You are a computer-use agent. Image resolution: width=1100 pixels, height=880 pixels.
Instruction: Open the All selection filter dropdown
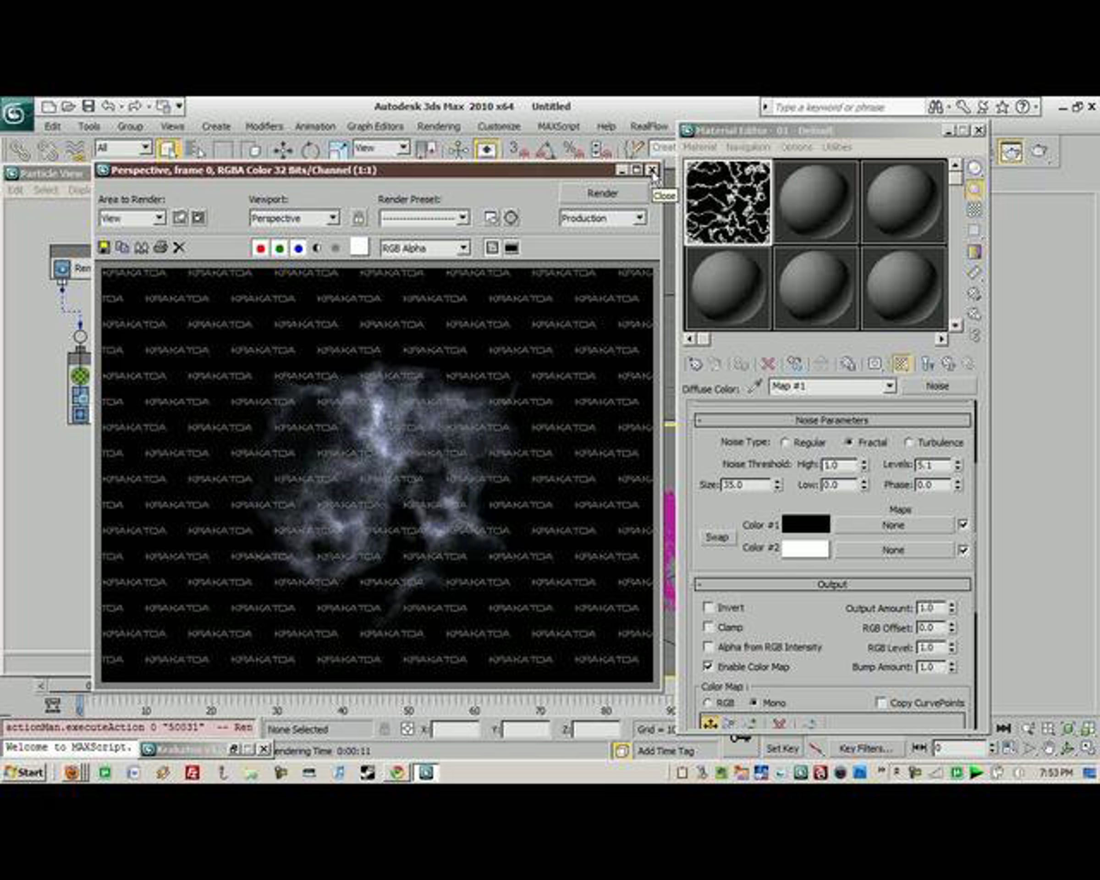point(123,148)
